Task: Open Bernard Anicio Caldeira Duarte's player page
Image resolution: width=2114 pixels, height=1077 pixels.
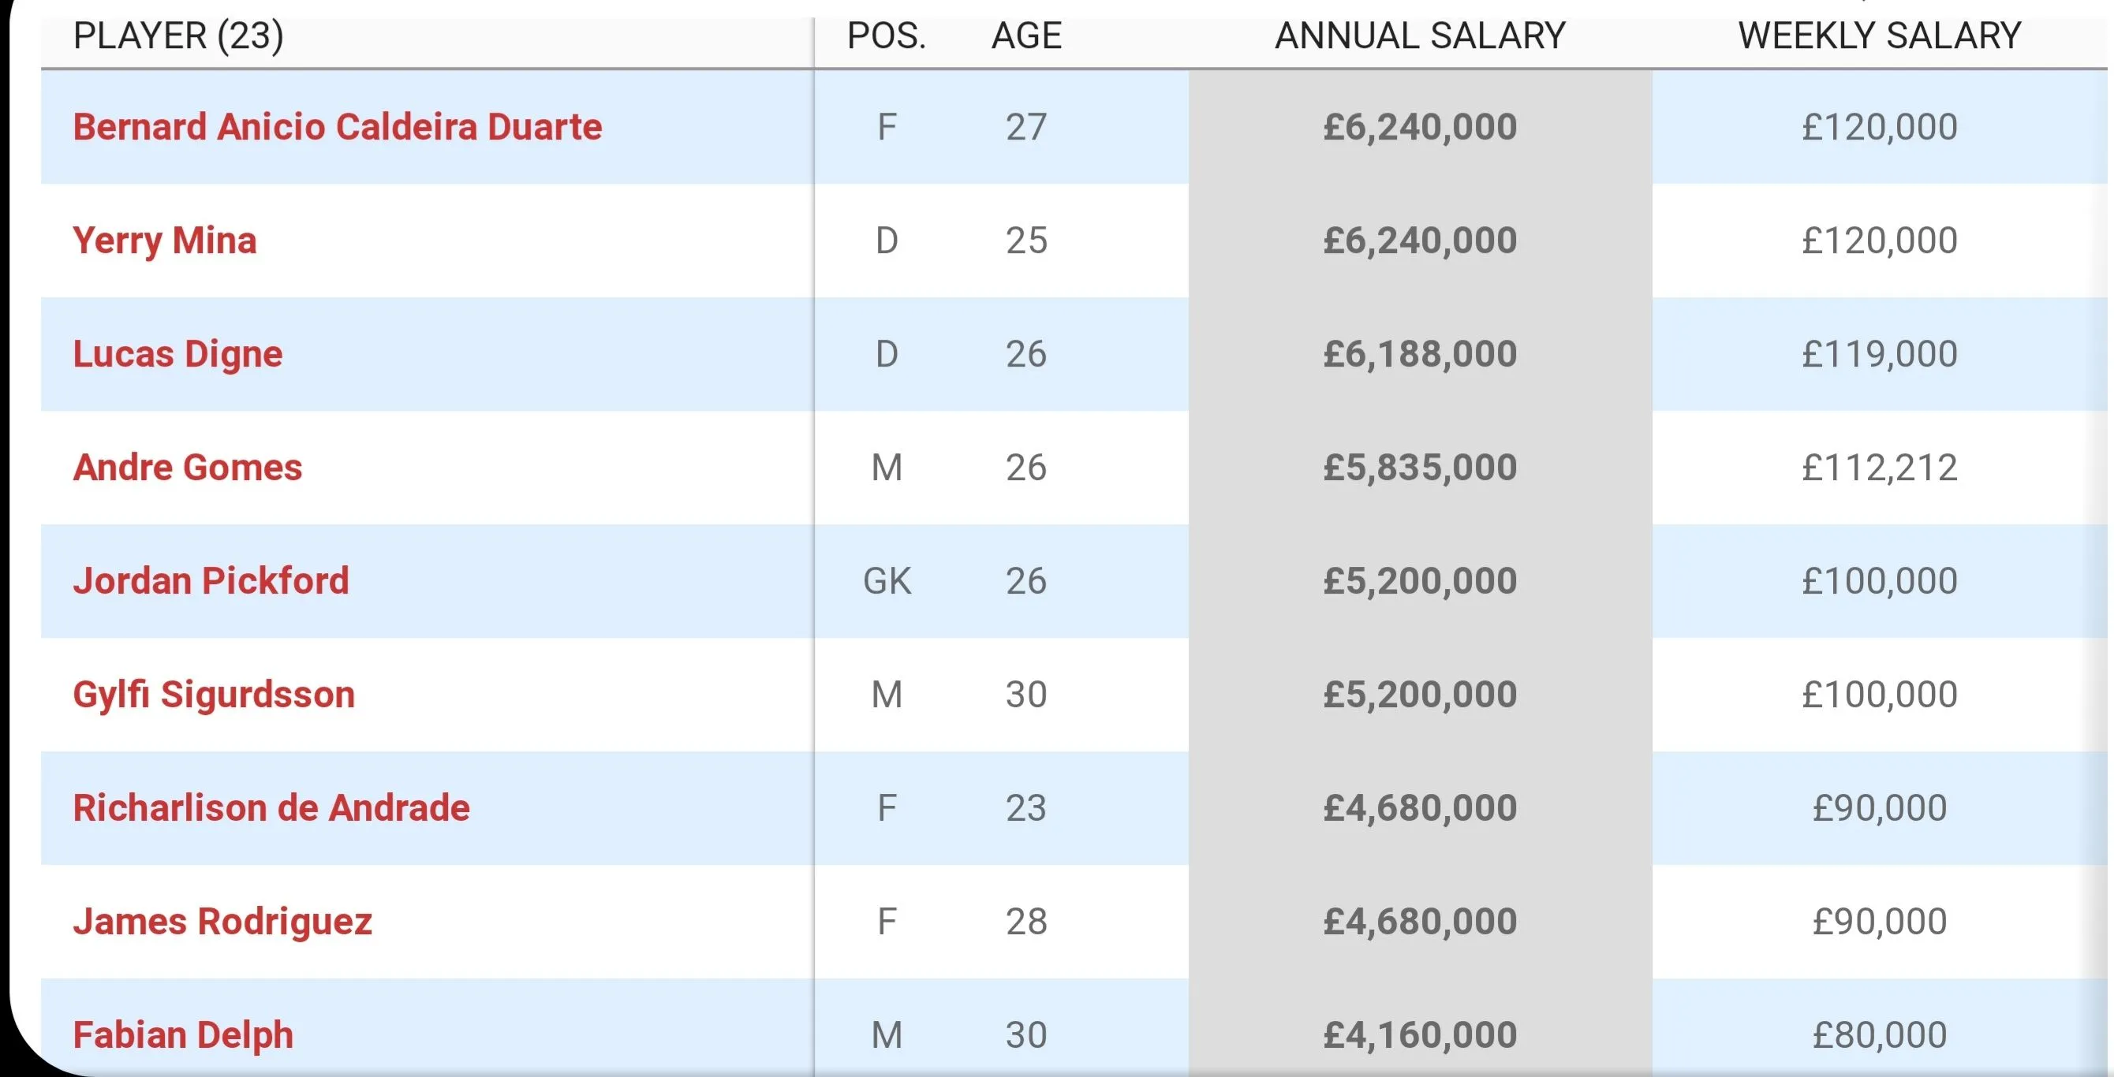Action: (338, 127)
